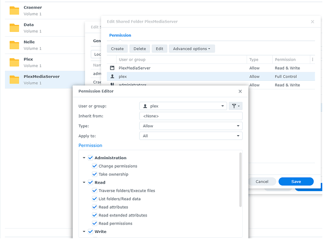Select the Nelle folder icon

[14, 45]
